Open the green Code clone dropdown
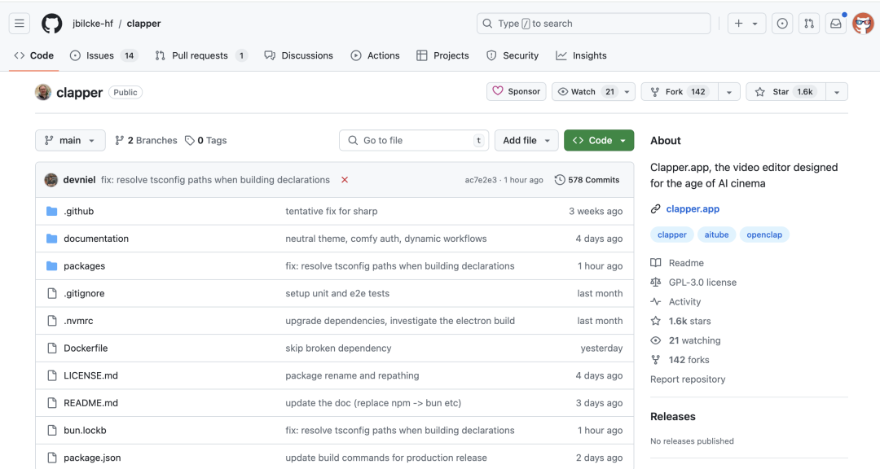This screenshot has height=469, width=880. [599, 140]
